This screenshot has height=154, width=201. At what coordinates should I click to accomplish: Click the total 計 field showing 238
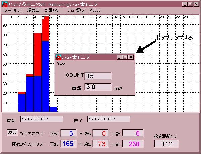tap(133, 144)
